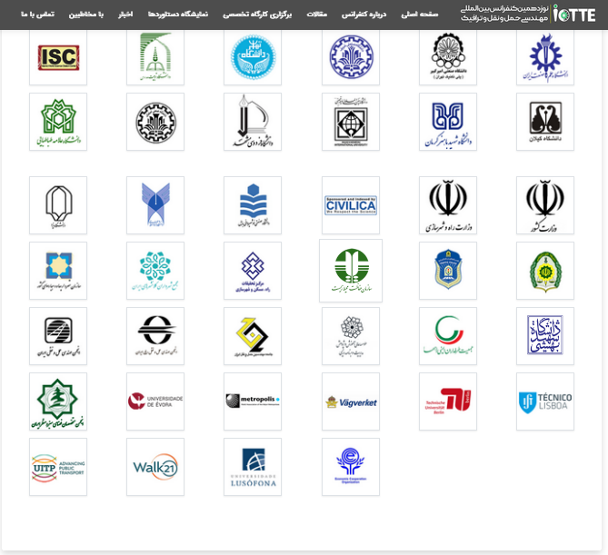
Task: Click the Técnico Lisboa logo
Action: click(x=545, y=401)
